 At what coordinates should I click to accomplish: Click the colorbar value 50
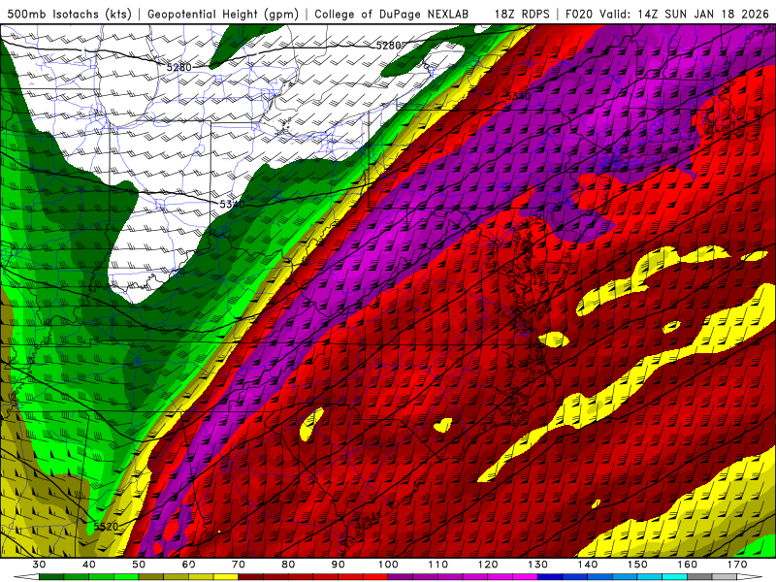tap(139, 565)
